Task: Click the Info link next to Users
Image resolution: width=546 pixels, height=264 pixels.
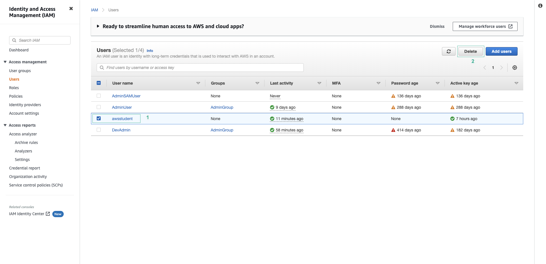Action: click(150, 51)
